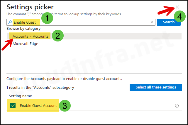Click the green circle numbered 3

tap(65, 106)
